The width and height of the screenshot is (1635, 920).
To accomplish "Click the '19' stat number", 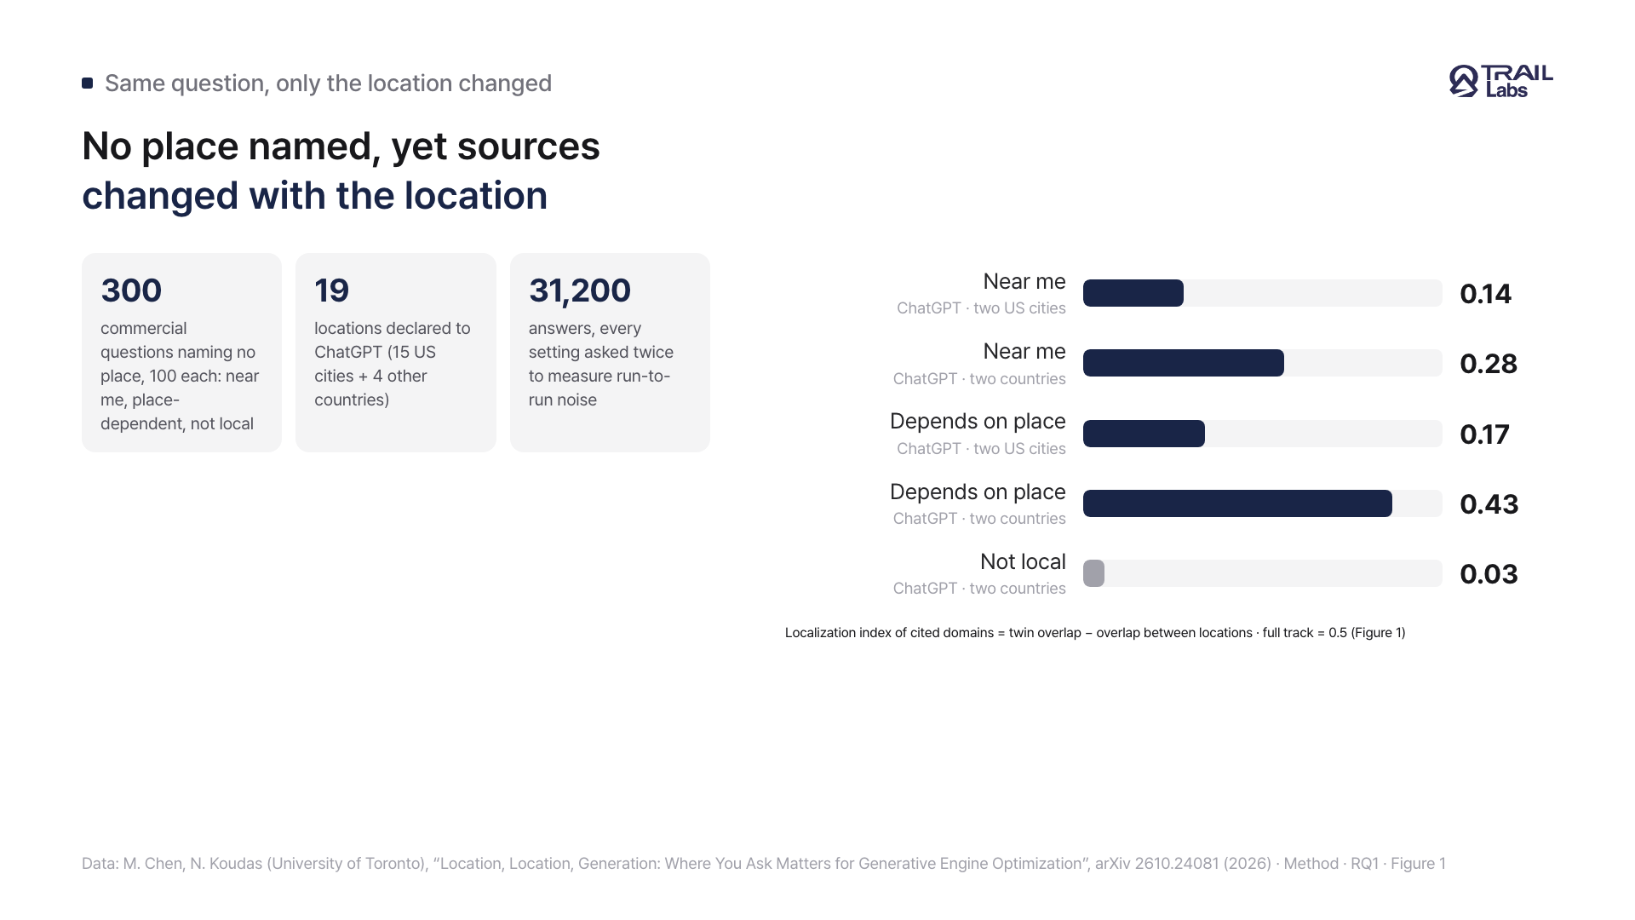I will [331, 290].
